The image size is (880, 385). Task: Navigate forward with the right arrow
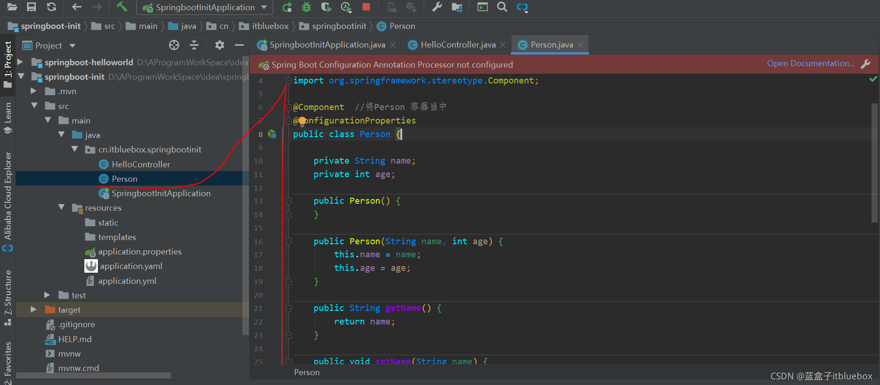tap(96, 7)
